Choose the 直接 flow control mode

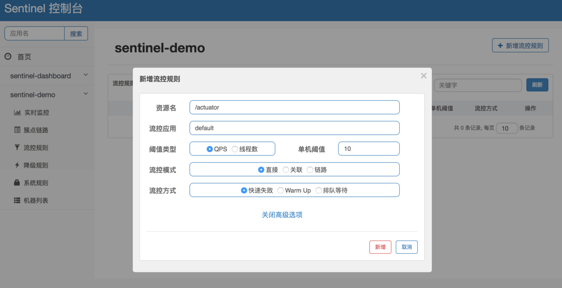261,170
